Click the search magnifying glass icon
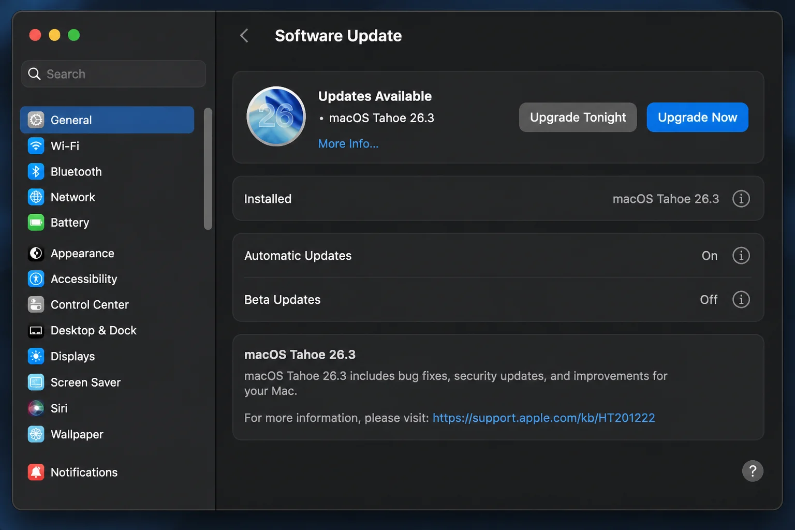The width and height of the screenshot is (795, 530). click(x=35, y=74)
